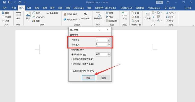Click the 图片 (Pictures) icon
Image resolution: width=195 pixels, height=102 pixels.
point(28,16)
